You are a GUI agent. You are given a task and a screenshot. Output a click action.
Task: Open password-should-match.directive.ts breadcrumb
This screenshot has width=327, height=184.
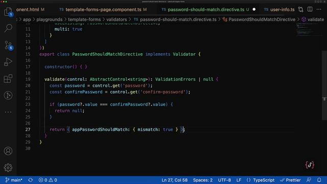[x=175, y=19]
